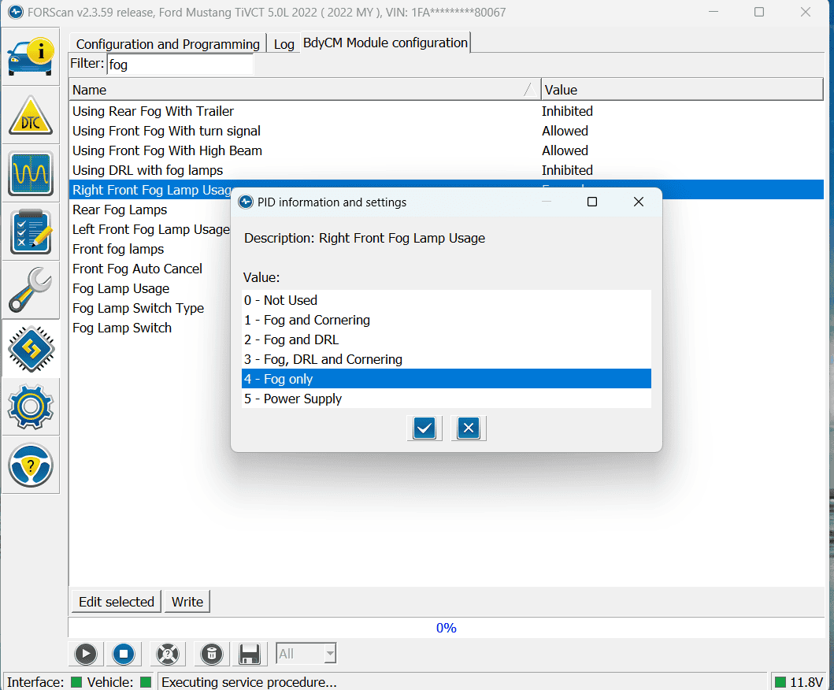
Task: Close the PID information and settings dialog
Action: (639, 202)
